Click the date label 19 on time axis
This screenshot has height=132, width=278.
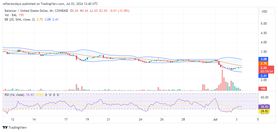click(88, 119)
